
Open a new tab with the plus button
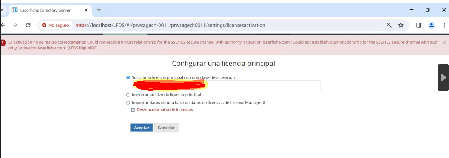99,10
